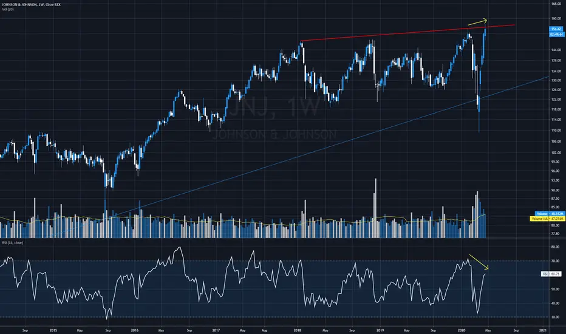Click the 99.00 price scale label

(x=556, y=162)
